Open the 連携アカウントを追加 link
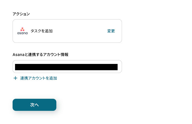This screenshot has width=192, height=124. [x=38, y=78]
